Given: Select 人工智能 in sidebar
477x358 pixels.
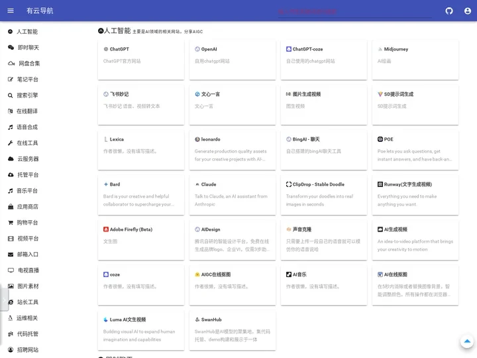Looking at the screenshot, I should point(27,32).
